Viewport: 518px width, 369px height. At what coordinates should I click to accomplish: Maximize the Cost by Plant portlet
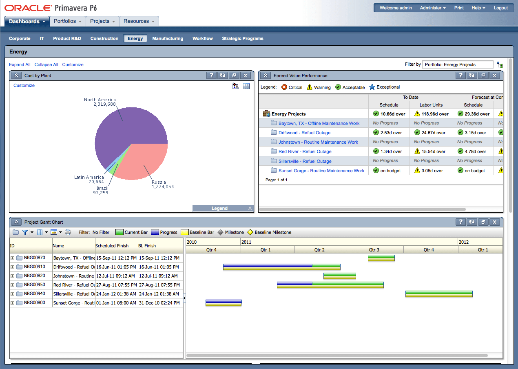pos(234,76)
